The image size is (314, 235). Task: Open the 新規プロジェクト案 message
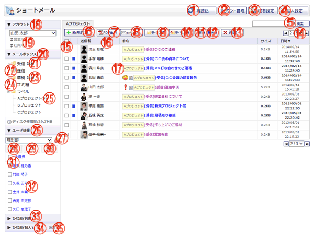[x=157, y=106]
